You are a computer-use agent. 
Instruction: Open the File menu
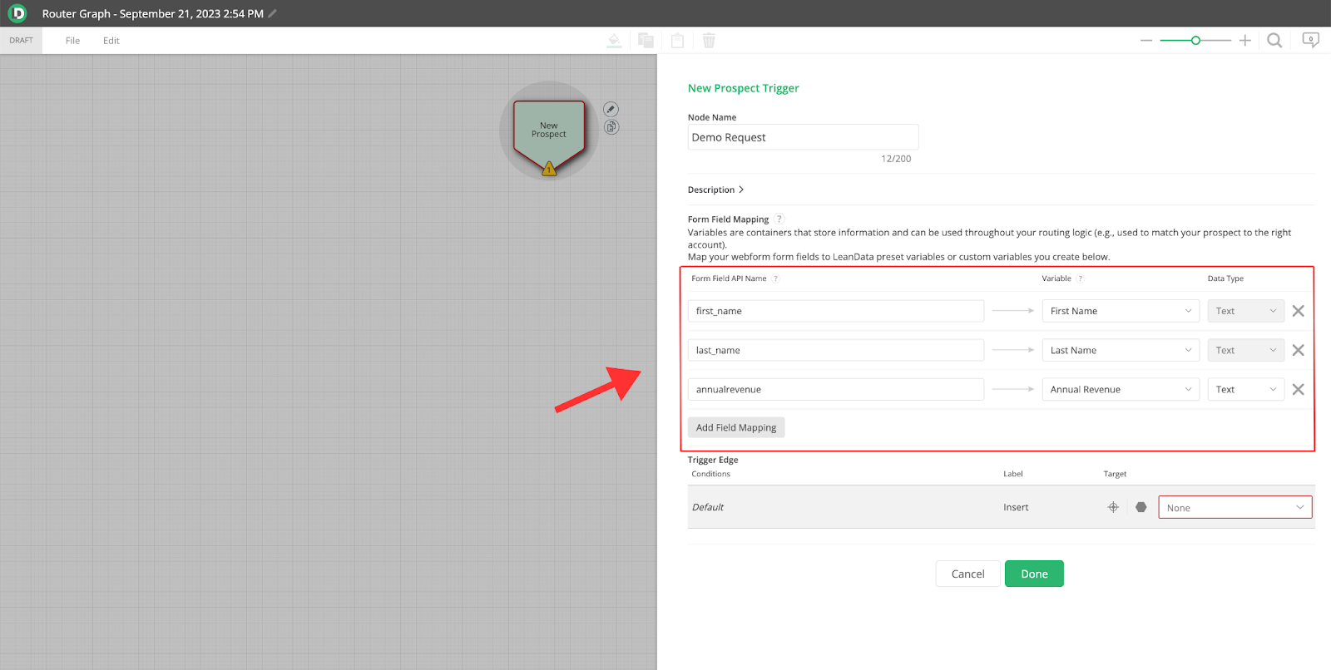pos(73,41)
